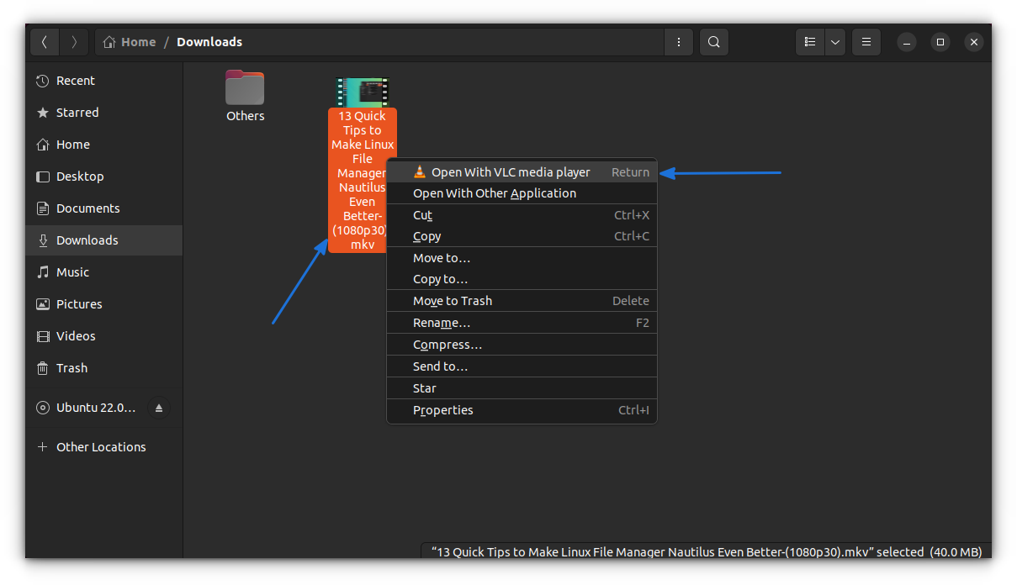Viewport: 1017px width, 585px height.
Task: Open the Trash icon in sidebar
Action: tap(43, 367)
